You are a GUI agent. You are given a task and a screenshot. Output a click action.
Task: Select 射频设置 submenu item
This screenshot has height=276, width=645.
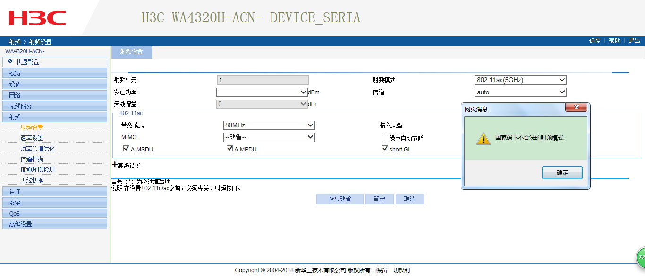[x=32, y=127]
